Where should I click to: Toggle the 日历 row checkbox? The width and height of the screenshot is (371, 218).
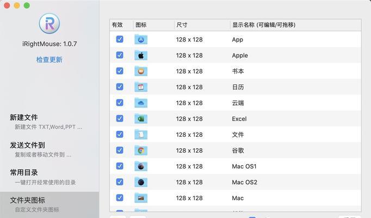coord(120,87)
